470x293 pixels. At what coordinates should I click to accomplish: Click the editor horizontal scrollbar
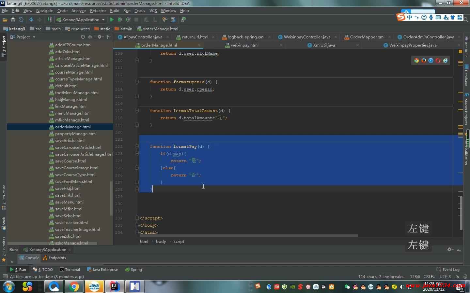pyautogui.click(x=248, y=236)
